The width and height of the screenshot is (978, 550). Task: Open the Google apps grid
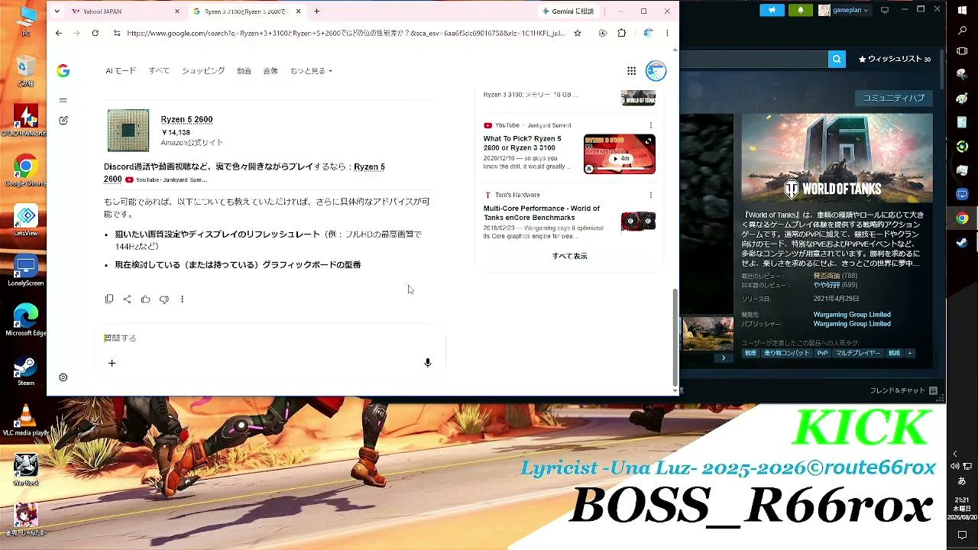[631, 71]
